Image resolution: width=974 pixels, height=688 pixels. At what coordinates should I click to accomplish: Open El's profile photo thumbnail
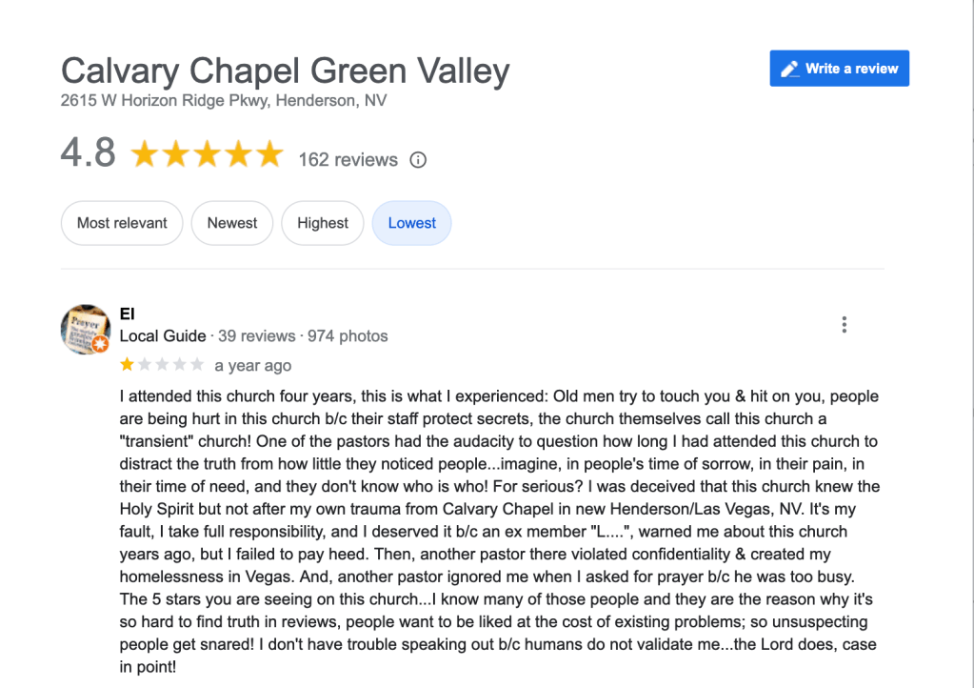[85, 329]
